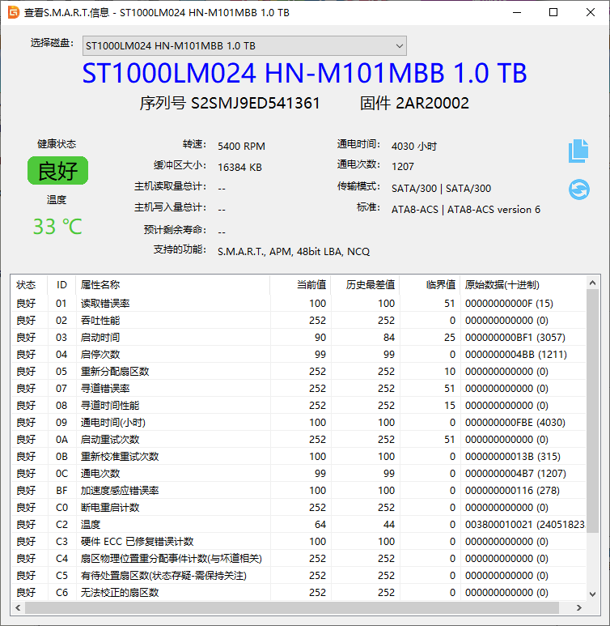Select the 通电时间(小时) row
610x626 pixels.
pos(299,423)
